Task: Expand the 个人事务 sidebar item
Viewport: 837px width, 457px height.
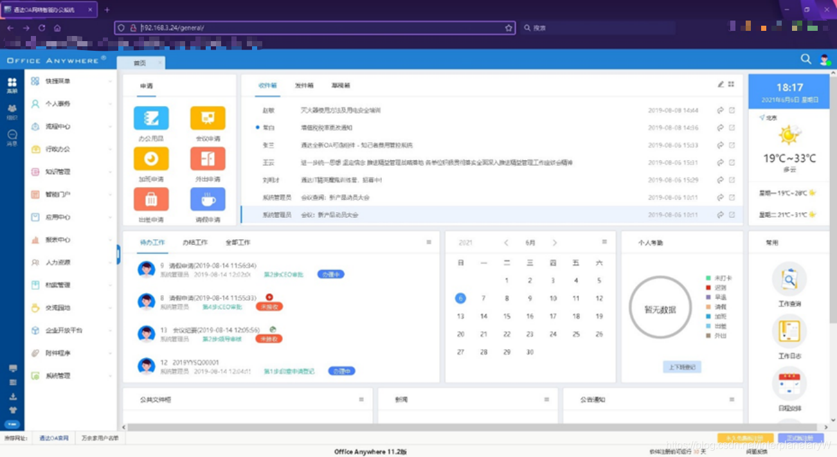Action: 71,104
